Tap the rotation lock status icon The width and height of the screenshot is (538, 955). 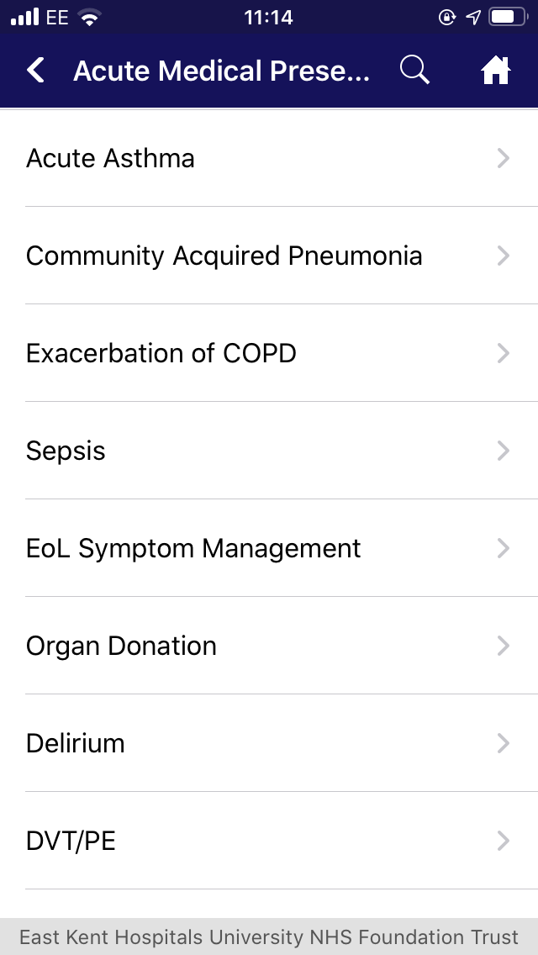point(447,18)
